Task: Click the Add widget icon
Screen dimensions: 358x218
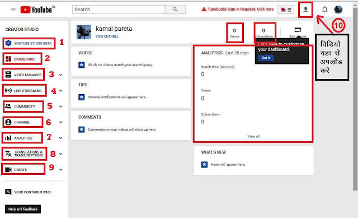Action: 298,30
